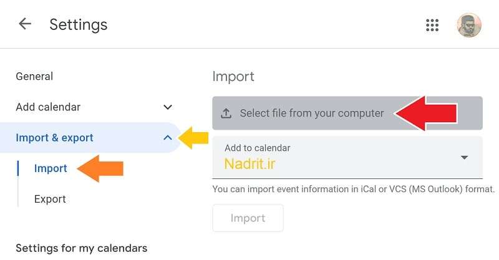Select the General settings section

pos(34,76)
